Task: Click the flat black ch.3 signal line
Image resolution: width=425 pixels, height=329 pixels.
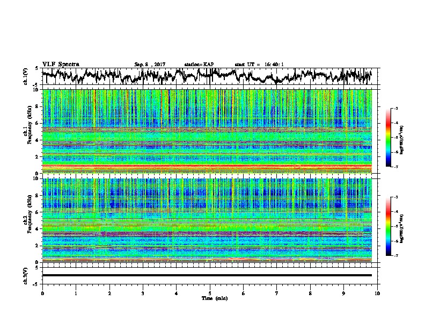Action: [x=207, y=275]
